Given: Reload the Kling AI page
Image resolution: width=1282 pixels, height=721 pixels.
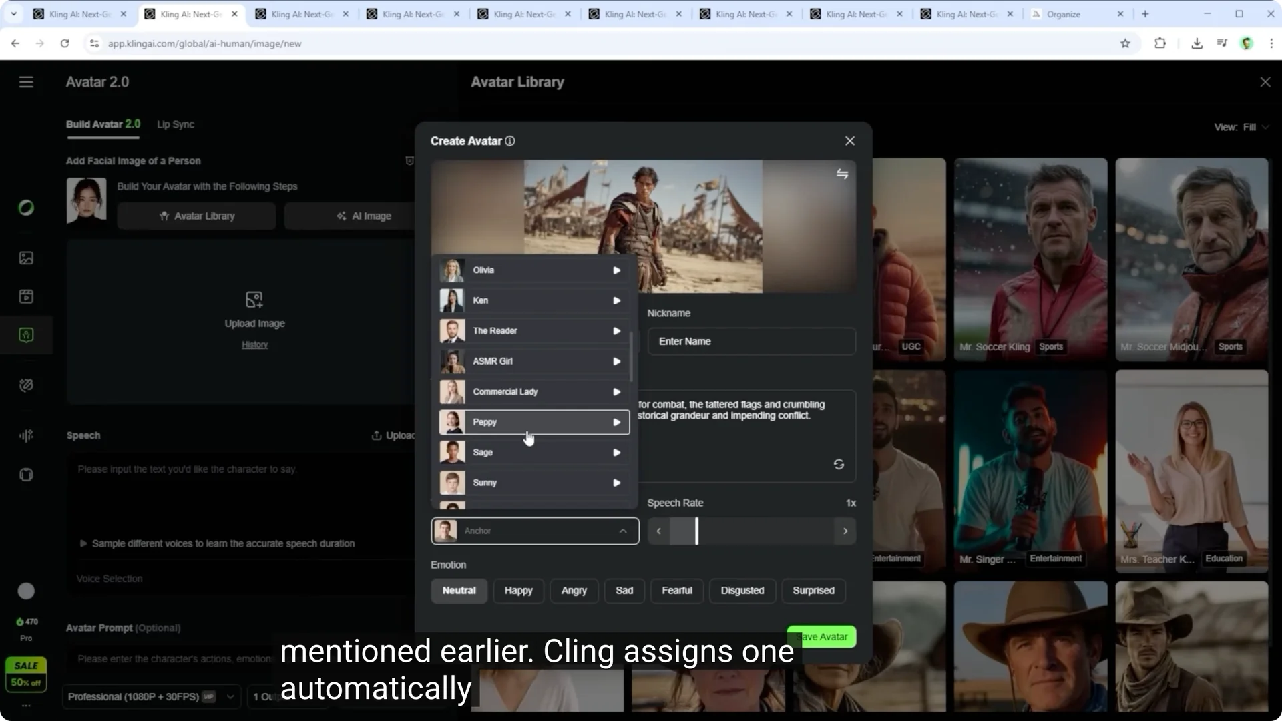Looking at the screenshot, I should (x=65, y=43).
